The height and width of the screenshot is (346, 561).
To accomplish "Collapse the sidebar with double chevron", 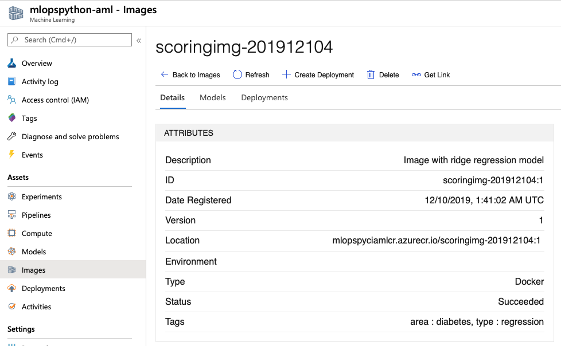I will tap(139, 41).
